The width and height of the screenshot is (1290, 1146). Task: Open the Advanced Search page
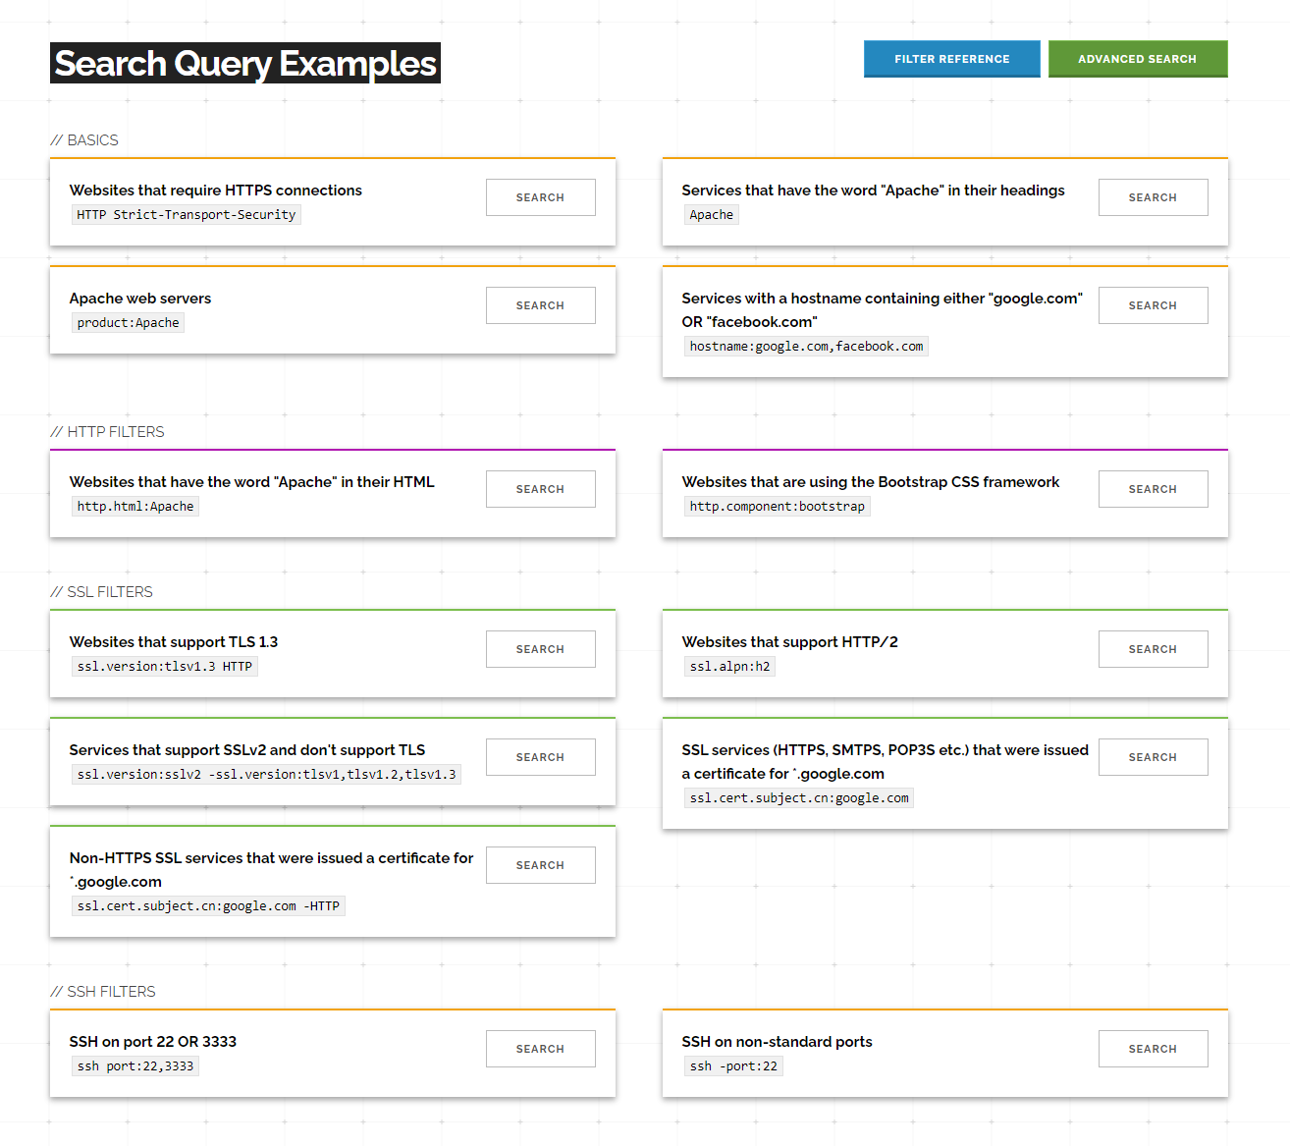1137,59
